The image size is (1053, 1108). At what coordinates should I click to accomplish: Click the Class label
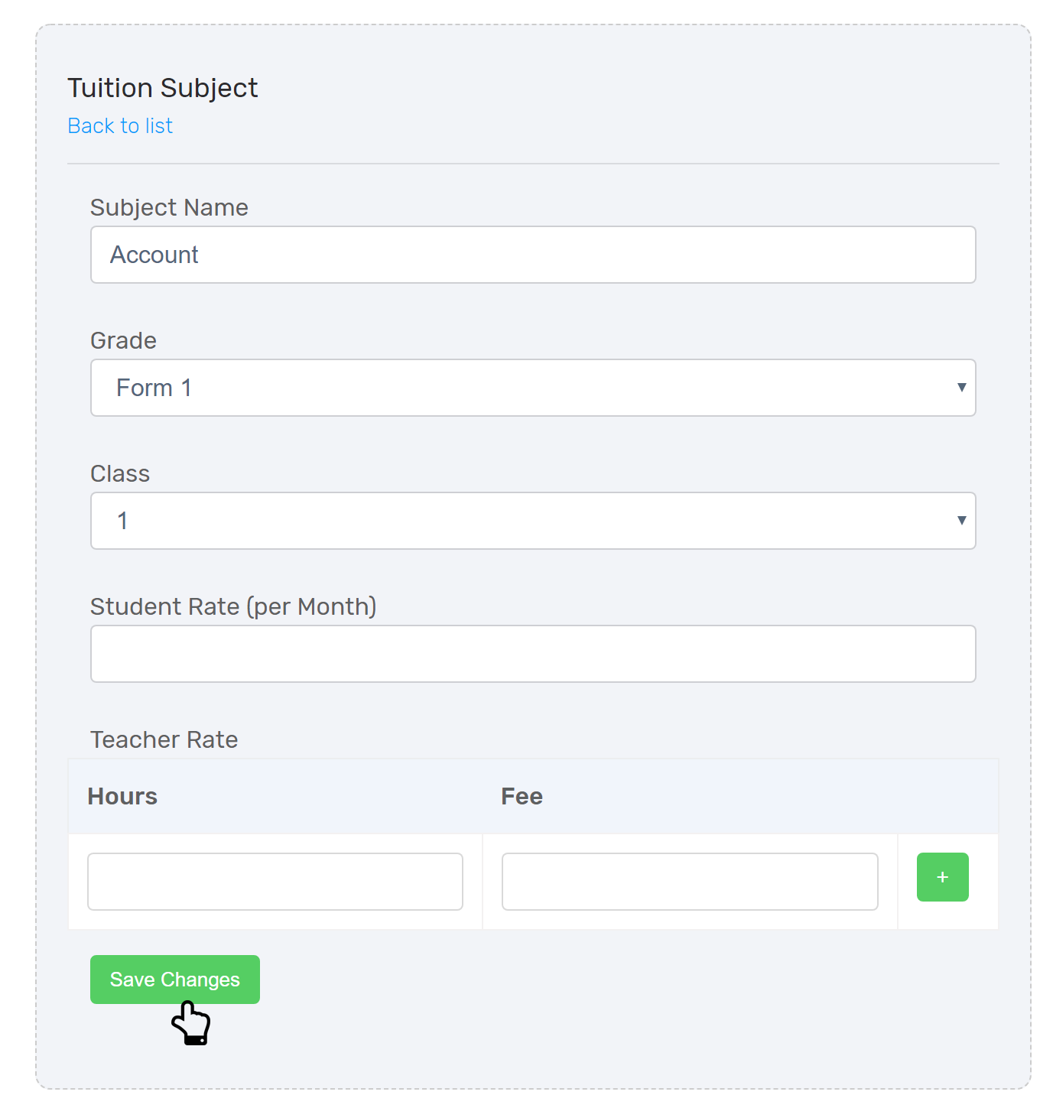[120, 473]
